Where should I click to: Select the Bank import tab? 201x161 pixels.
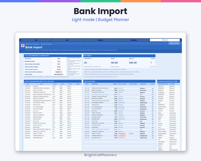165,40
